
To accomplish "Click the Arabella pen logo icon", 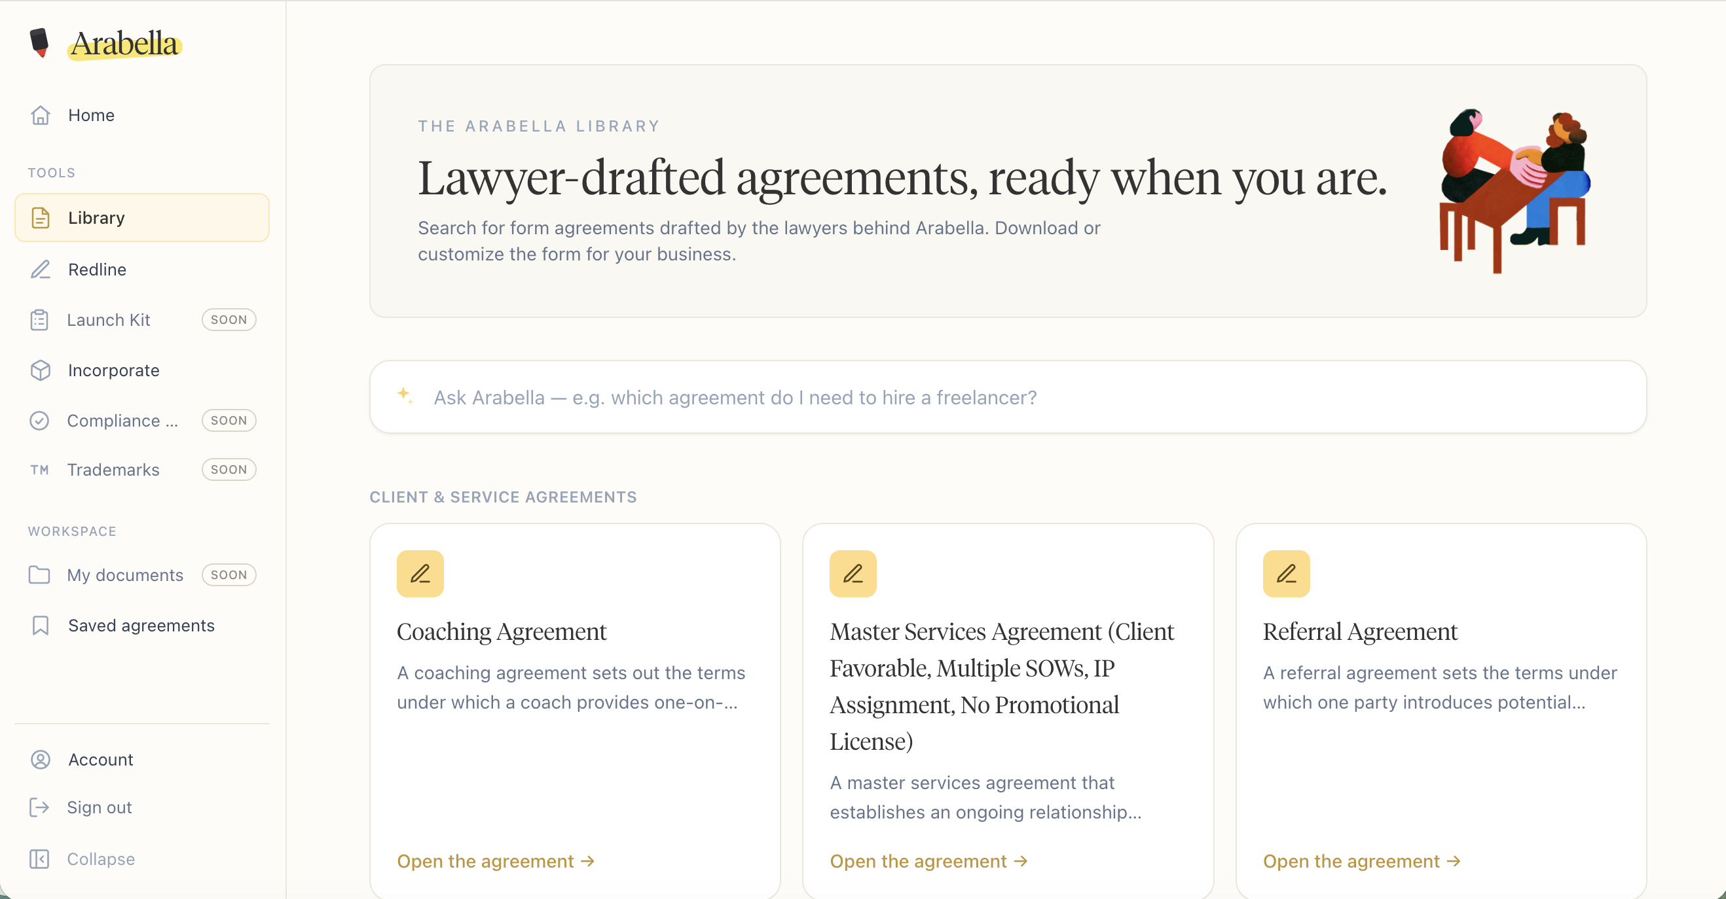I will coord(39,43).
